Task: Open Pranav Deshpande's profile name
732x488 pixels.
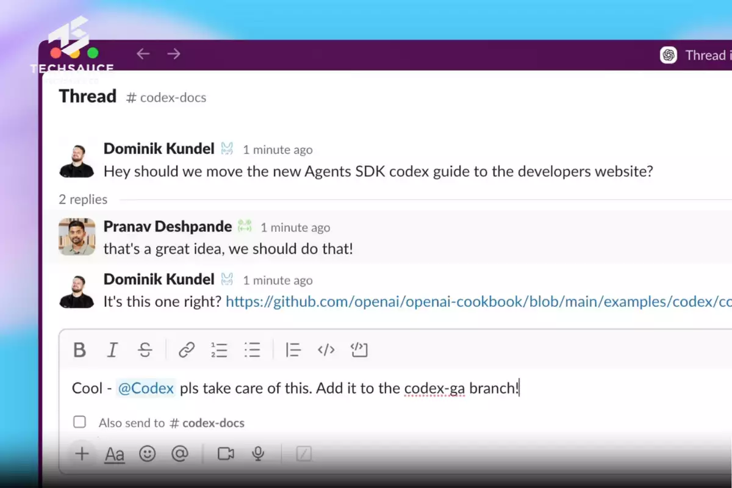Action: pos(168,226)
